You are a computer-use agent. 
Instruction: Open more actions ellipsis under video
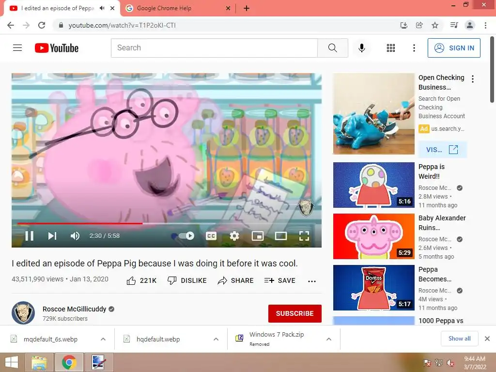pos(312,281)
